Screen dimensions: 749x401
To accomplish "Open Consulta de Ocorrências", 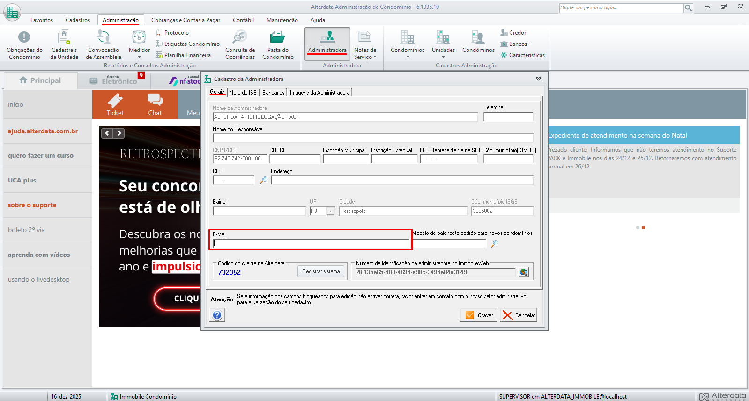I will pyautogui.click(x=240, y=45).
